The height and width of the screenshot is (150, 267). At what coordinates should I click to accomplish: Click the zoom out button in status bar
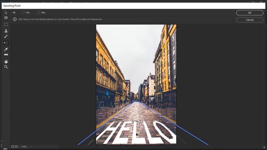tap(13, 146)
